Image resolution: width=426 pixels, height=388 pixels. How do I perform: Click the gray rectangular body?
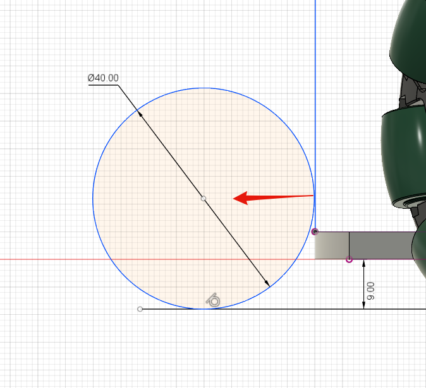(379, 245)
